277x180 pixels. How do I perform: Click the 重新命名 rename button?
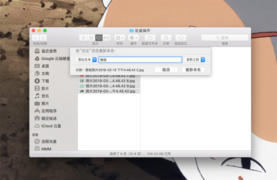click(193, 70)
